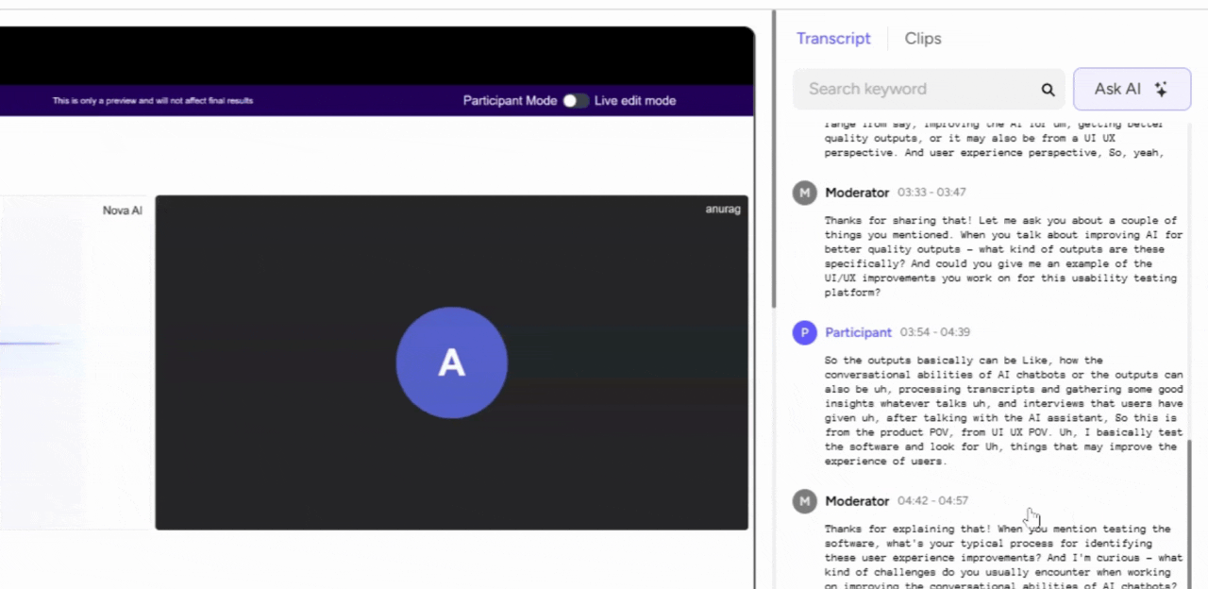Viewport: 1208px width, 589px height.
Task: Click the 03:54 - 04:39 timestamp
Action: coord(934,332)
